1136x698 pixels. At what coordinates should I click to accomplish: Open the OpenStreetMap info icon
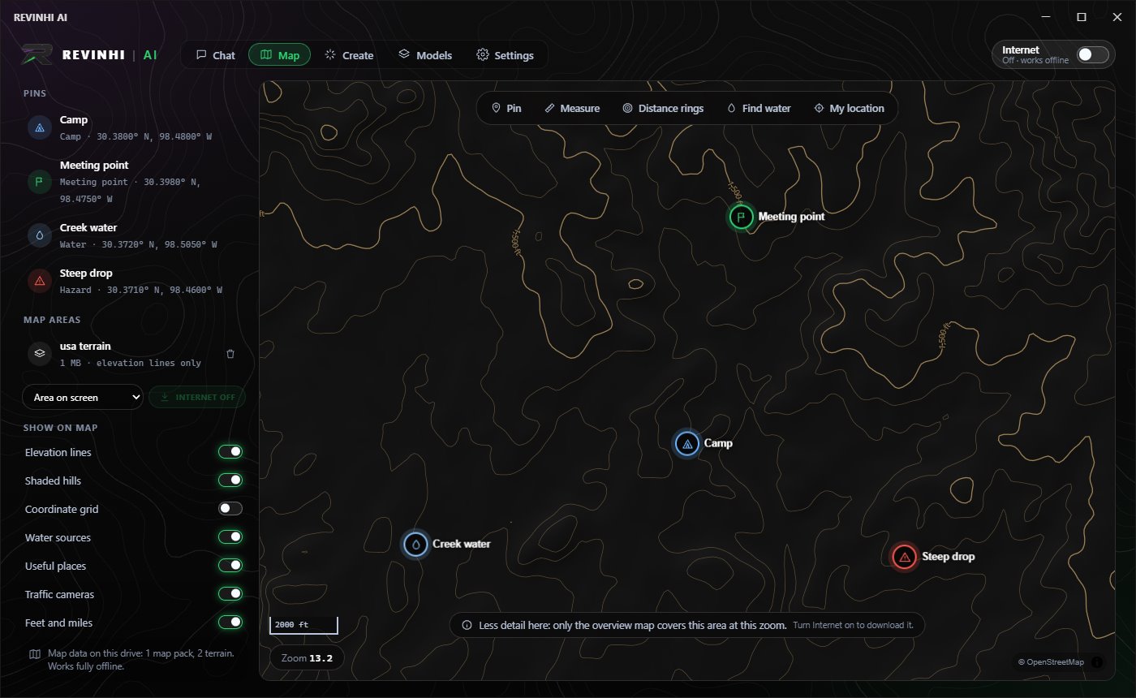coord(1098,662)
